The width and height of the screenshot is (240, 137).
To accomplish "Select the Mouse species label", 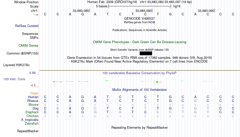I will pos(33,105).
